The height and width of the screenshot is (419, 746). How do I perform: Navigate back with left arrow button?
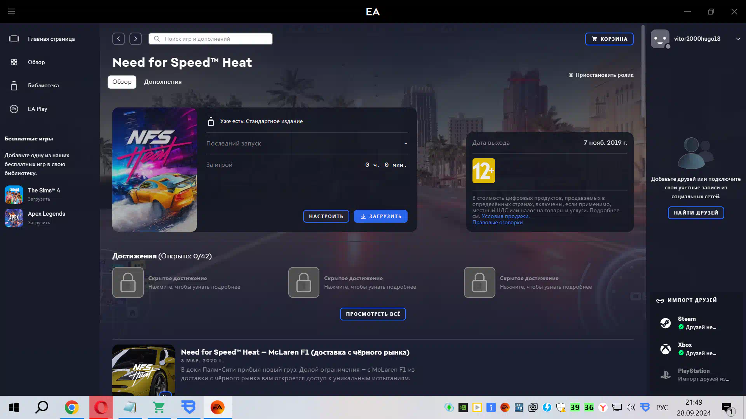tap(119, 39)
